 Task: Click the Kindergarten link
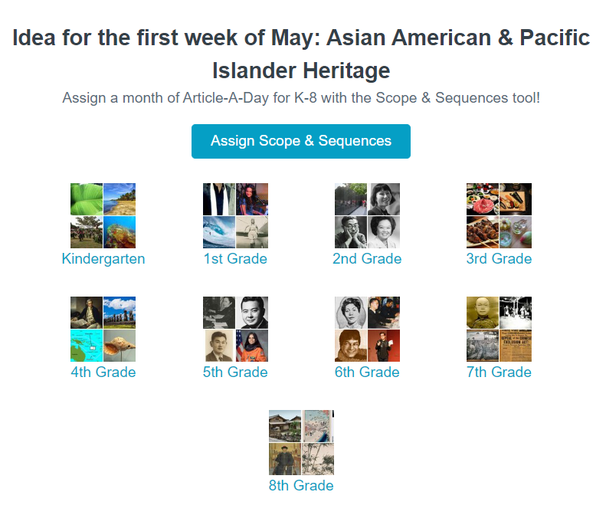(103, 259)
